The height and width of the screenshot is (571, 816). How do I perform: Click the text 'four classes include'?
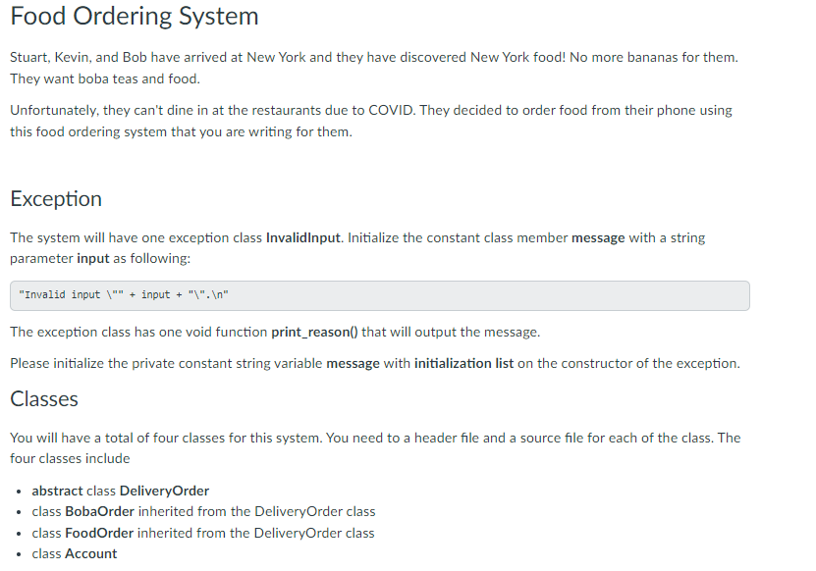point(70,459)
